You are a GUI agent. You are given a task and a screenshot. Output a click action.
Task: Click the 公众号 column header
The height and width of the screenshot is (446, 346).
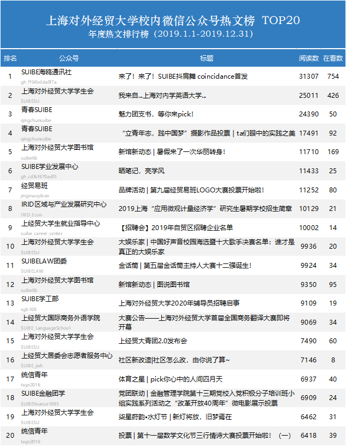click(x=68, y=58)
